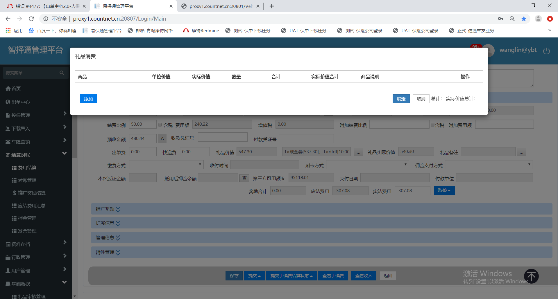
Task: Toggle 含税 checkbox next to 费用额
Action: [160, 125]
